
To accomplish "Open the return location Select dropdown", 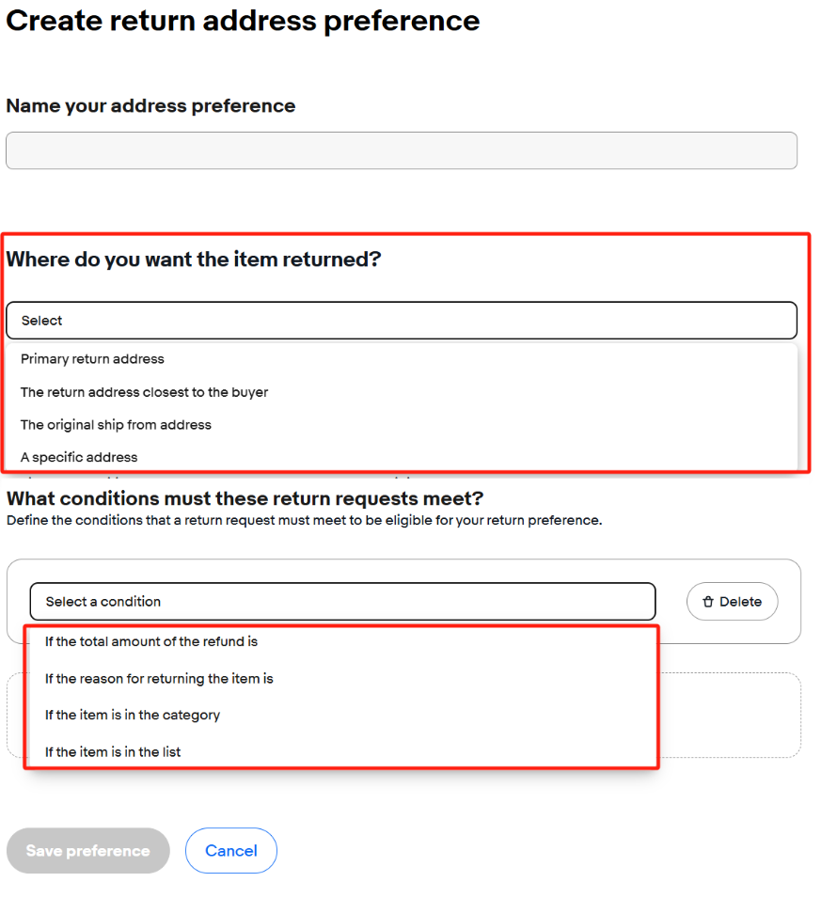I will 402,321.
